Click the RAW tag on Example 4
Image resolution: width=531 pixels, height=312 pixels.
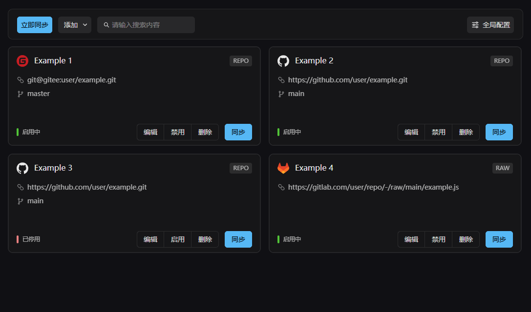pos(502,168)
